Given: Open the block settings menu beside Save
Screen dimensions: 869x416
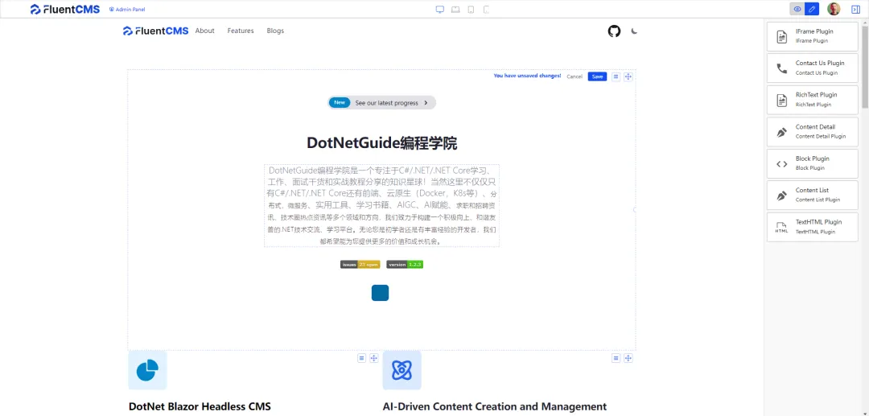Looking at the screenshot, I should [616, 76].
